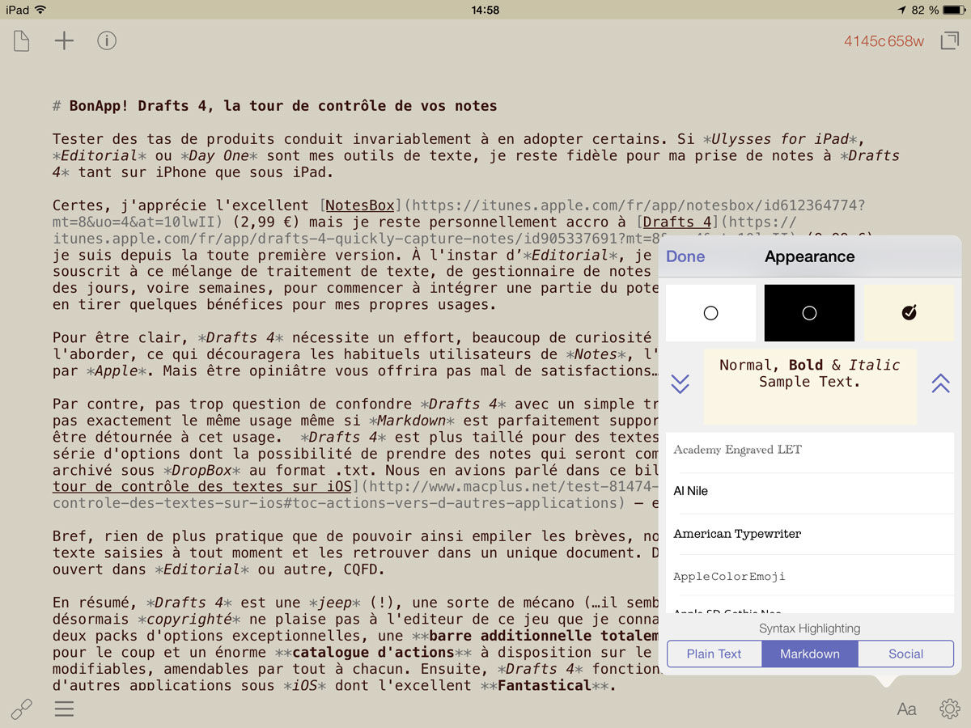Tap the location arrow status icon
Screen dimensions: 971x728
pyautogui.click(x=901, y=10)
